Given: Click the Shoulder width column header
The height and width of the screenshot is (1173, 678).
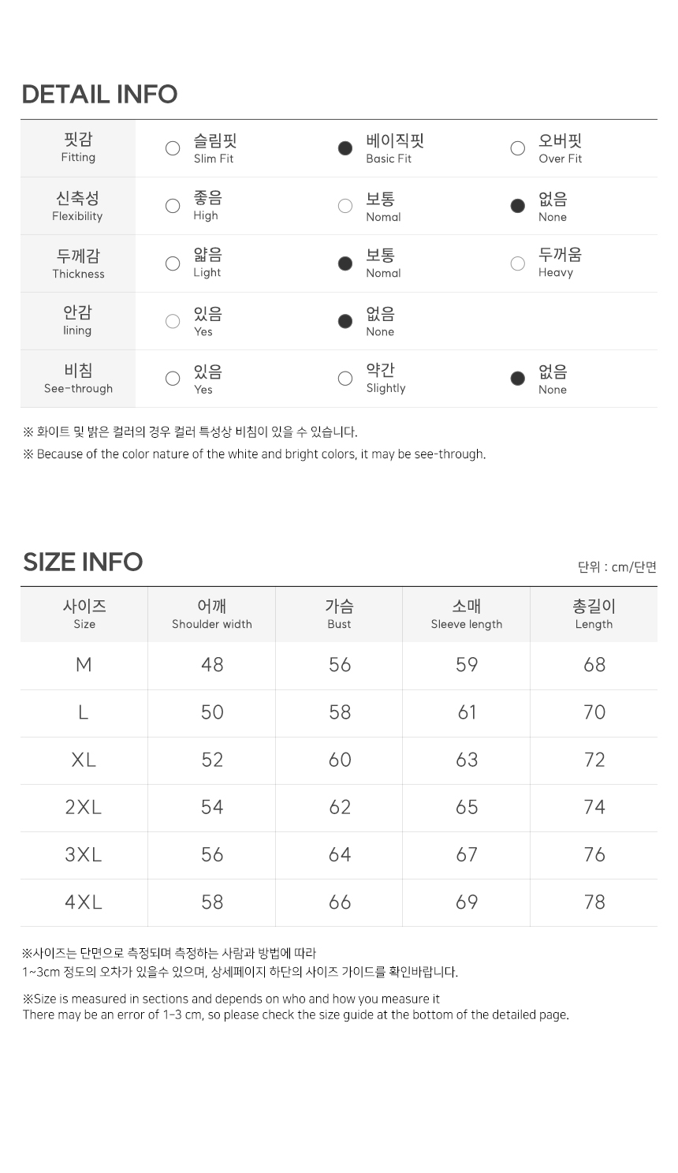Looking at the screenshot, I should [212, 615].
